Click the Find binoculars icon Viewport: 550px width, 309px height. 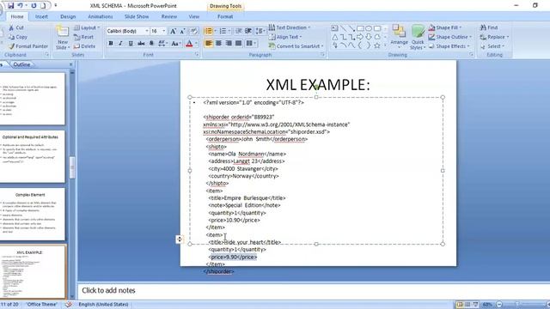tap(483, 27)
